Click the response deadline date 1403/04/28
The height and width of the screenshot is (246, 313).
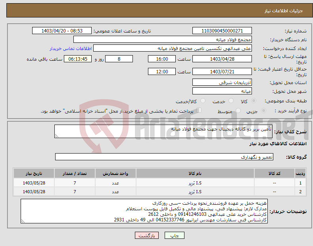[222, 59]
